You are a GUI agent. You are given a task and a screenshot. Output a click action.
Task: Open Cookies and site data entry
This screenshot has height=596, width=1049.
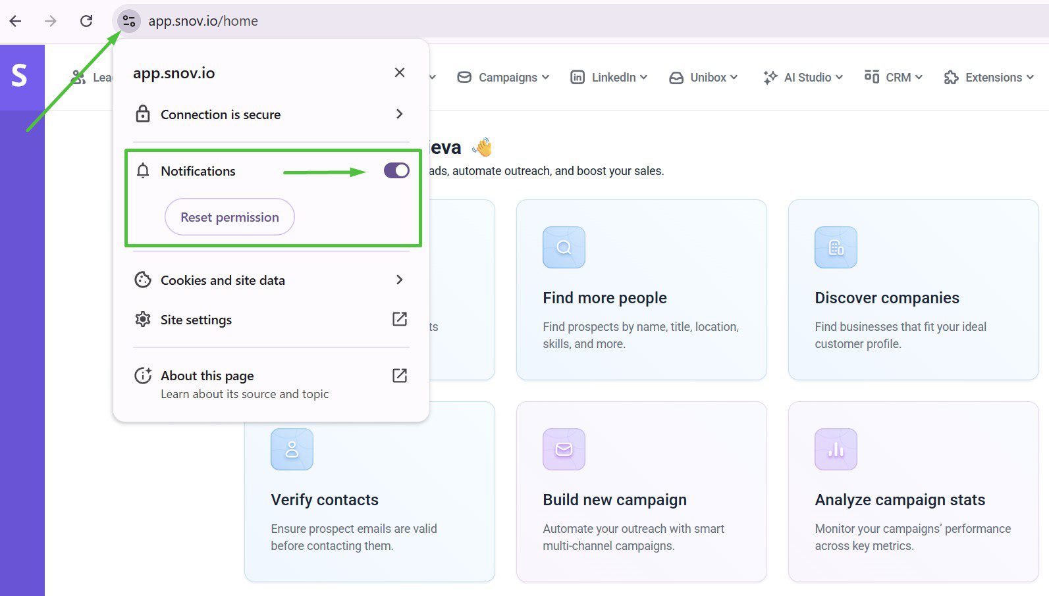coord(271,280)
